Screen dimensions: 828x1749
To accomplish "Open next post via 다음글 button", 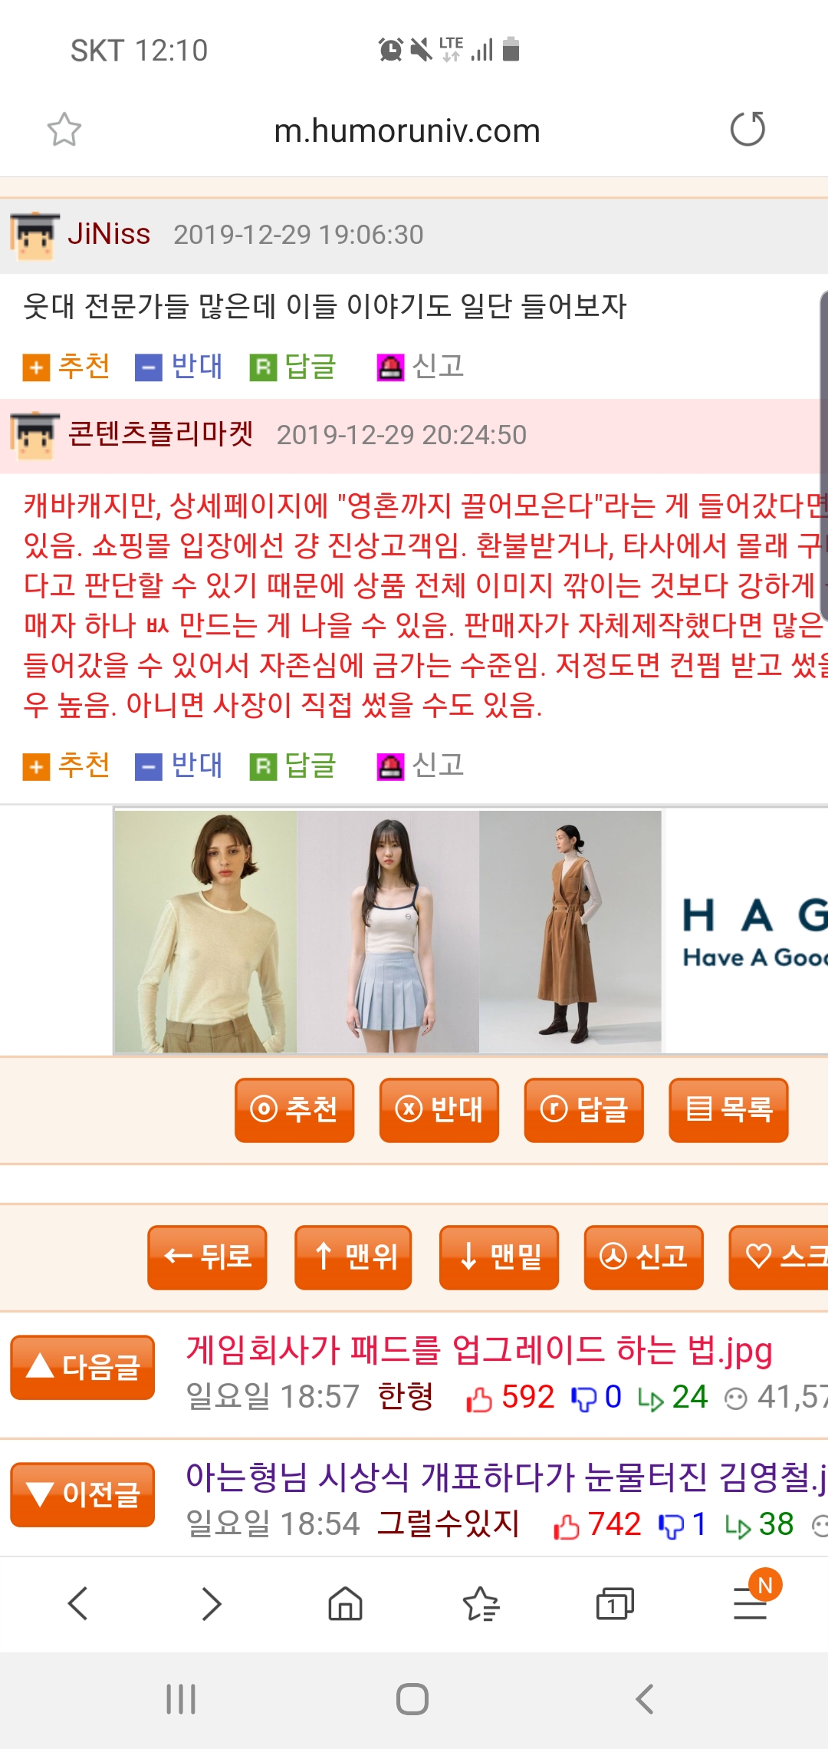I will [83, 1367].
